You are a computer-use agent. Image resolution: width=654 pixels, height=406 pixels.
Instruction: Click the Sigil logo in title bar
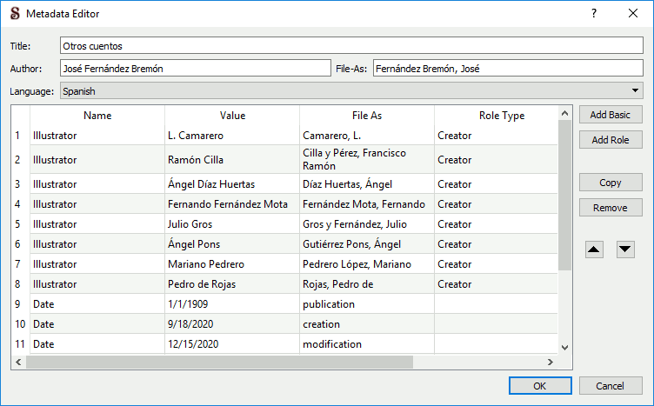click(12, 14)
